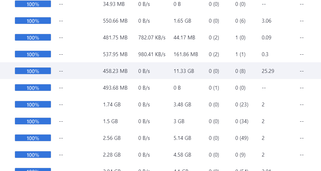Select the row with size 550.66 MB

[115, 21]
